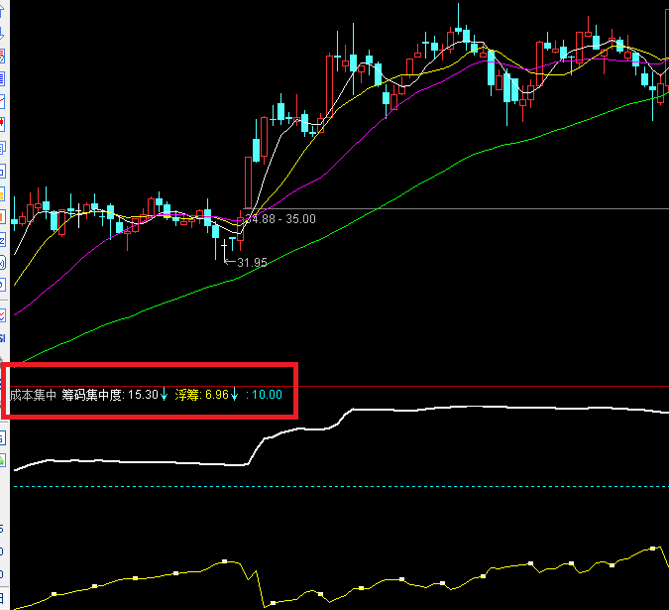Click the red candlestick sidebar icon
The image size is (669, 610).
pyautogui.click(x=2, y=123)
